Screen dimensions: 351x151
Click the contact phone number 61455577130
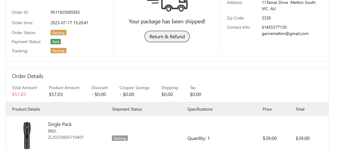coord(274,27)
